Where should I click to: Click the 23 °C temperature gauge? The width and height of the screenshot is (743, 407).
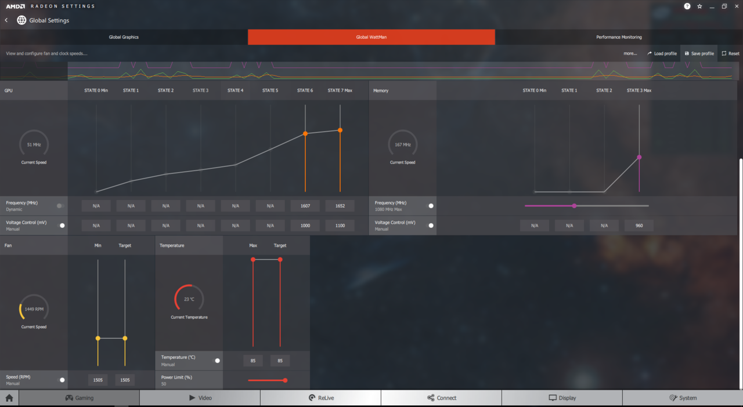189,299
